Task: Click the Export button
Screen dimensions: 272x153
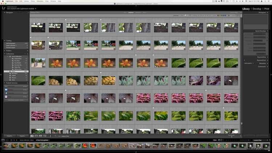Action: 22,136
